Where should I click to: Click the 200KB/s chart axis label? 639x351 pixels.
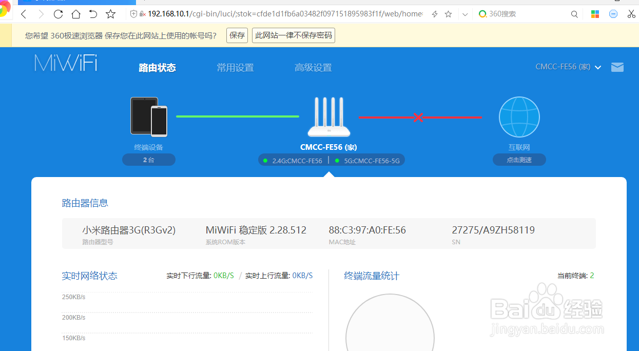[74, 318]
